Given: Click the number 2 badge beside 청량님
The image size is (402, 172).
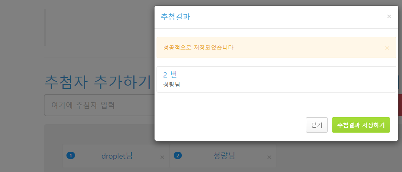Looking at the screenshot, I should (178, 155).
